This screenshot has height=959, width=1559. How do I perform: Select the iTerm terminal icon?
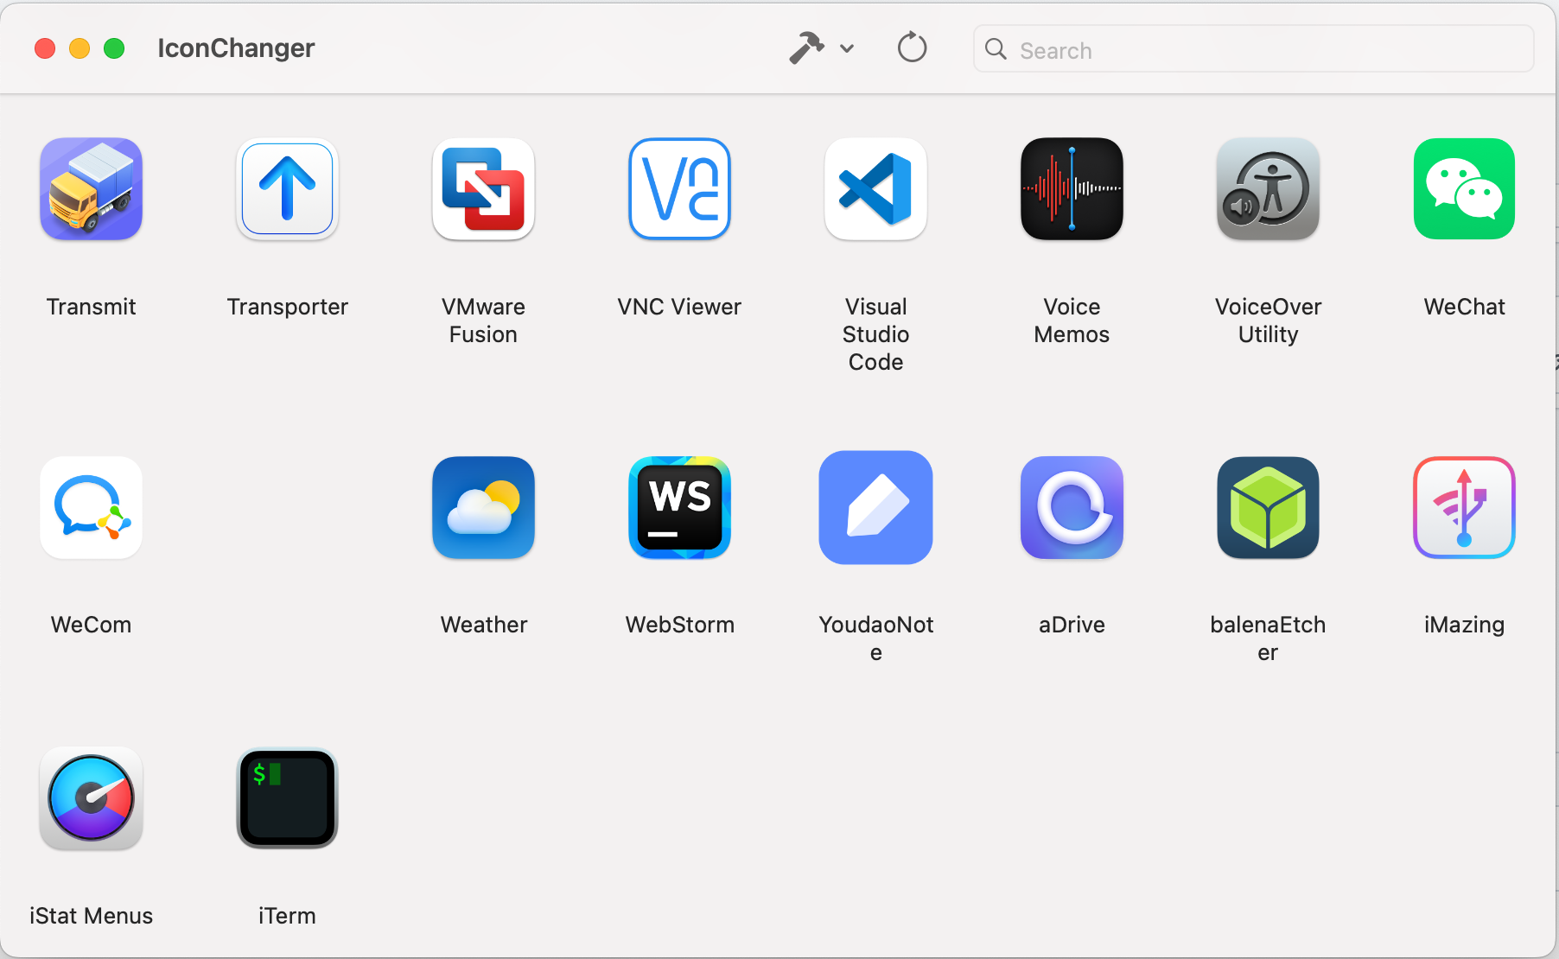pos(287,798)
